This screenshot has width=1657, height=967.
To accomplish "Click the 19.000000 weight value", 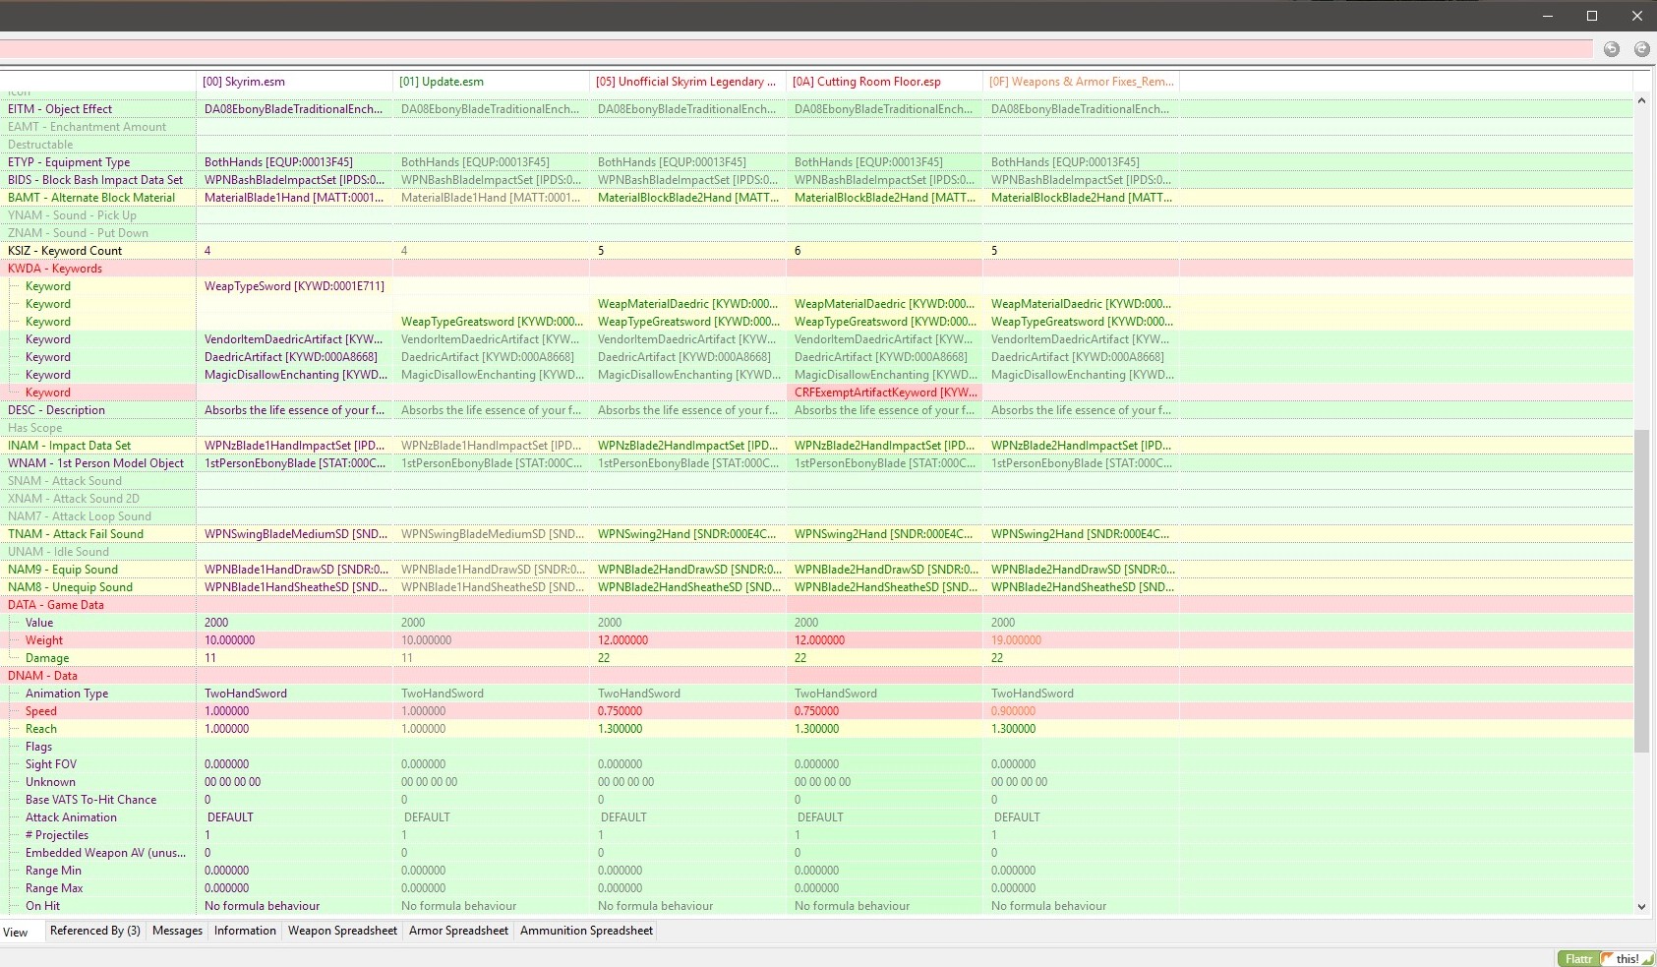I will pos(1016,640).
